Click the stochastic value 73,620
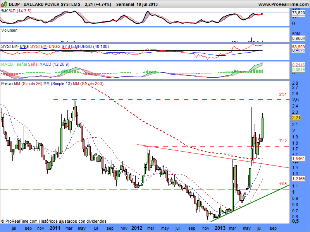This screenshot has height=232, width=310. (298, 13)
